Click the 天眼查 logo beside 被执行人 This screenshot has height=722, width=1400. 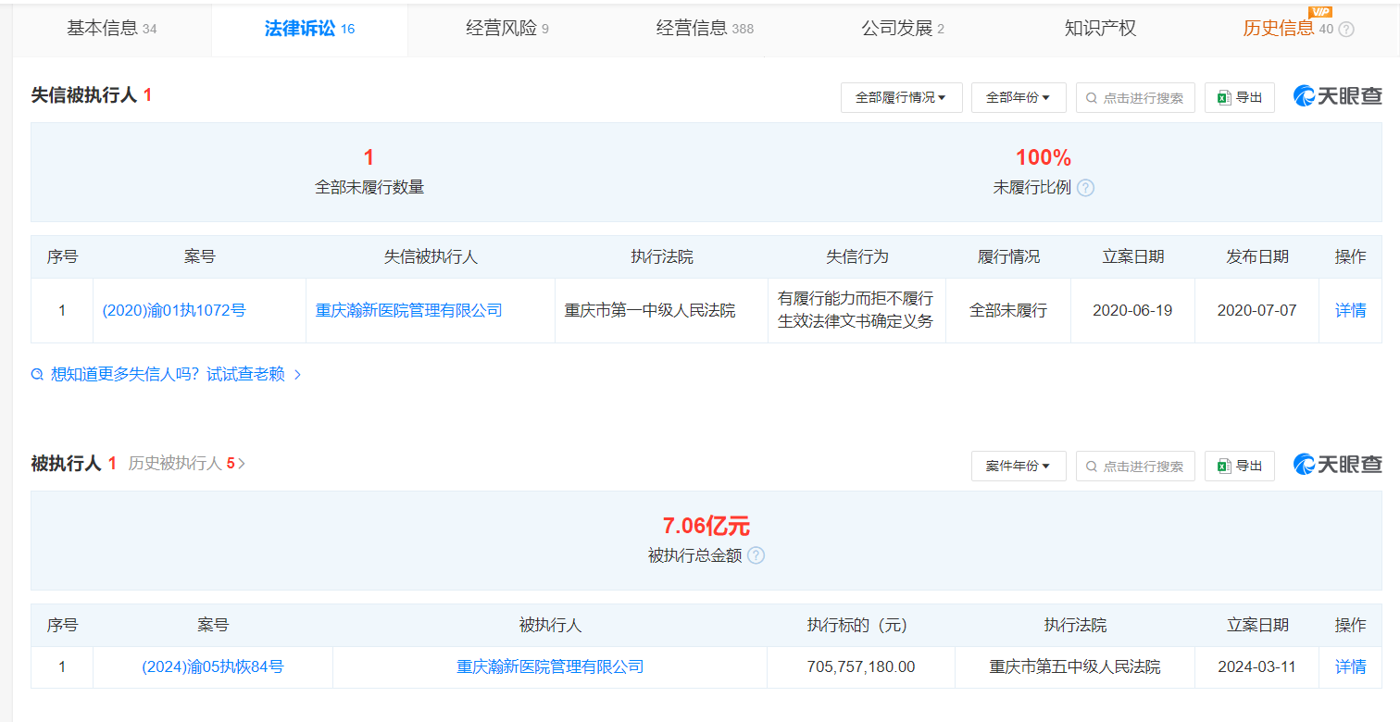1337,466
